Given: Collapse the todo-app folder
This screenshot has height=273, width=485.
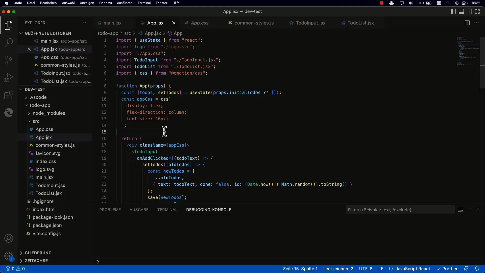Looking at the screenshot, I should click(40, 105).
